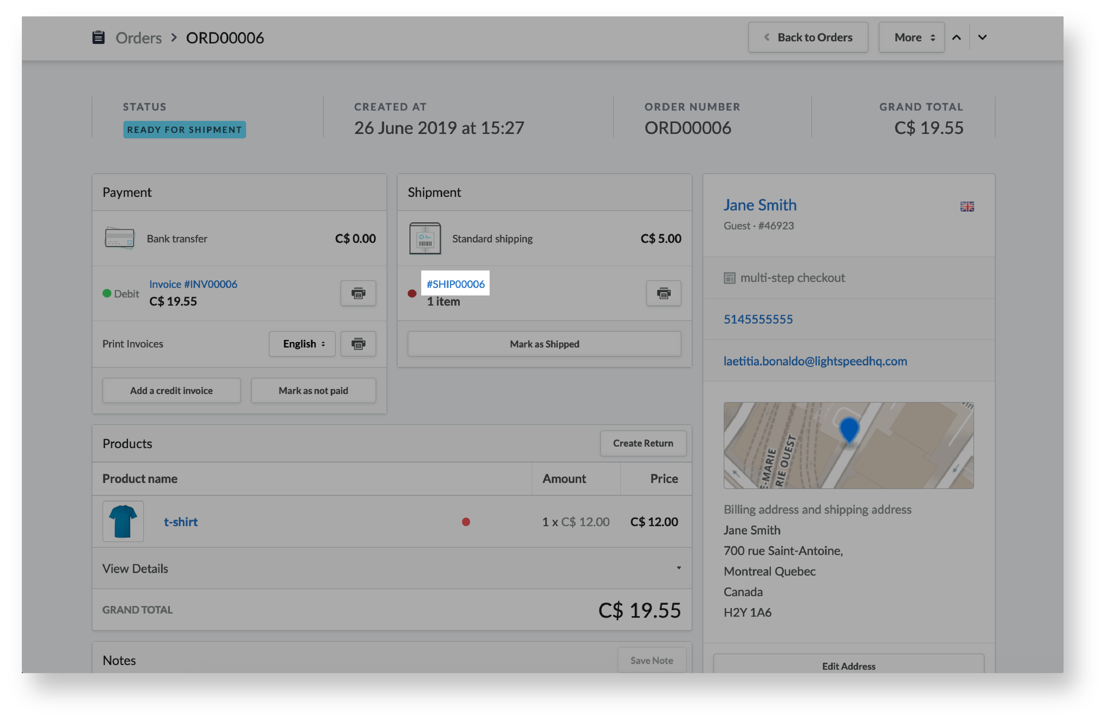The width and height of the screenshot is (1107, 722).
Task: Click the Create Return button
Action: (x=643, y=443)
